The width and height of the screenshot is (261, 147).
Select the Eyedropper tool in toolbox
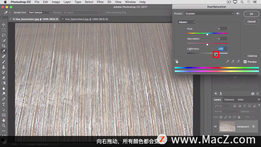3,51
